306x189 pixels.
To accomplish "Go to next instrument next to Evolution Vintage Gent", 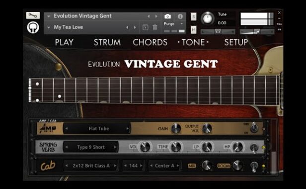I will point(156,16).
